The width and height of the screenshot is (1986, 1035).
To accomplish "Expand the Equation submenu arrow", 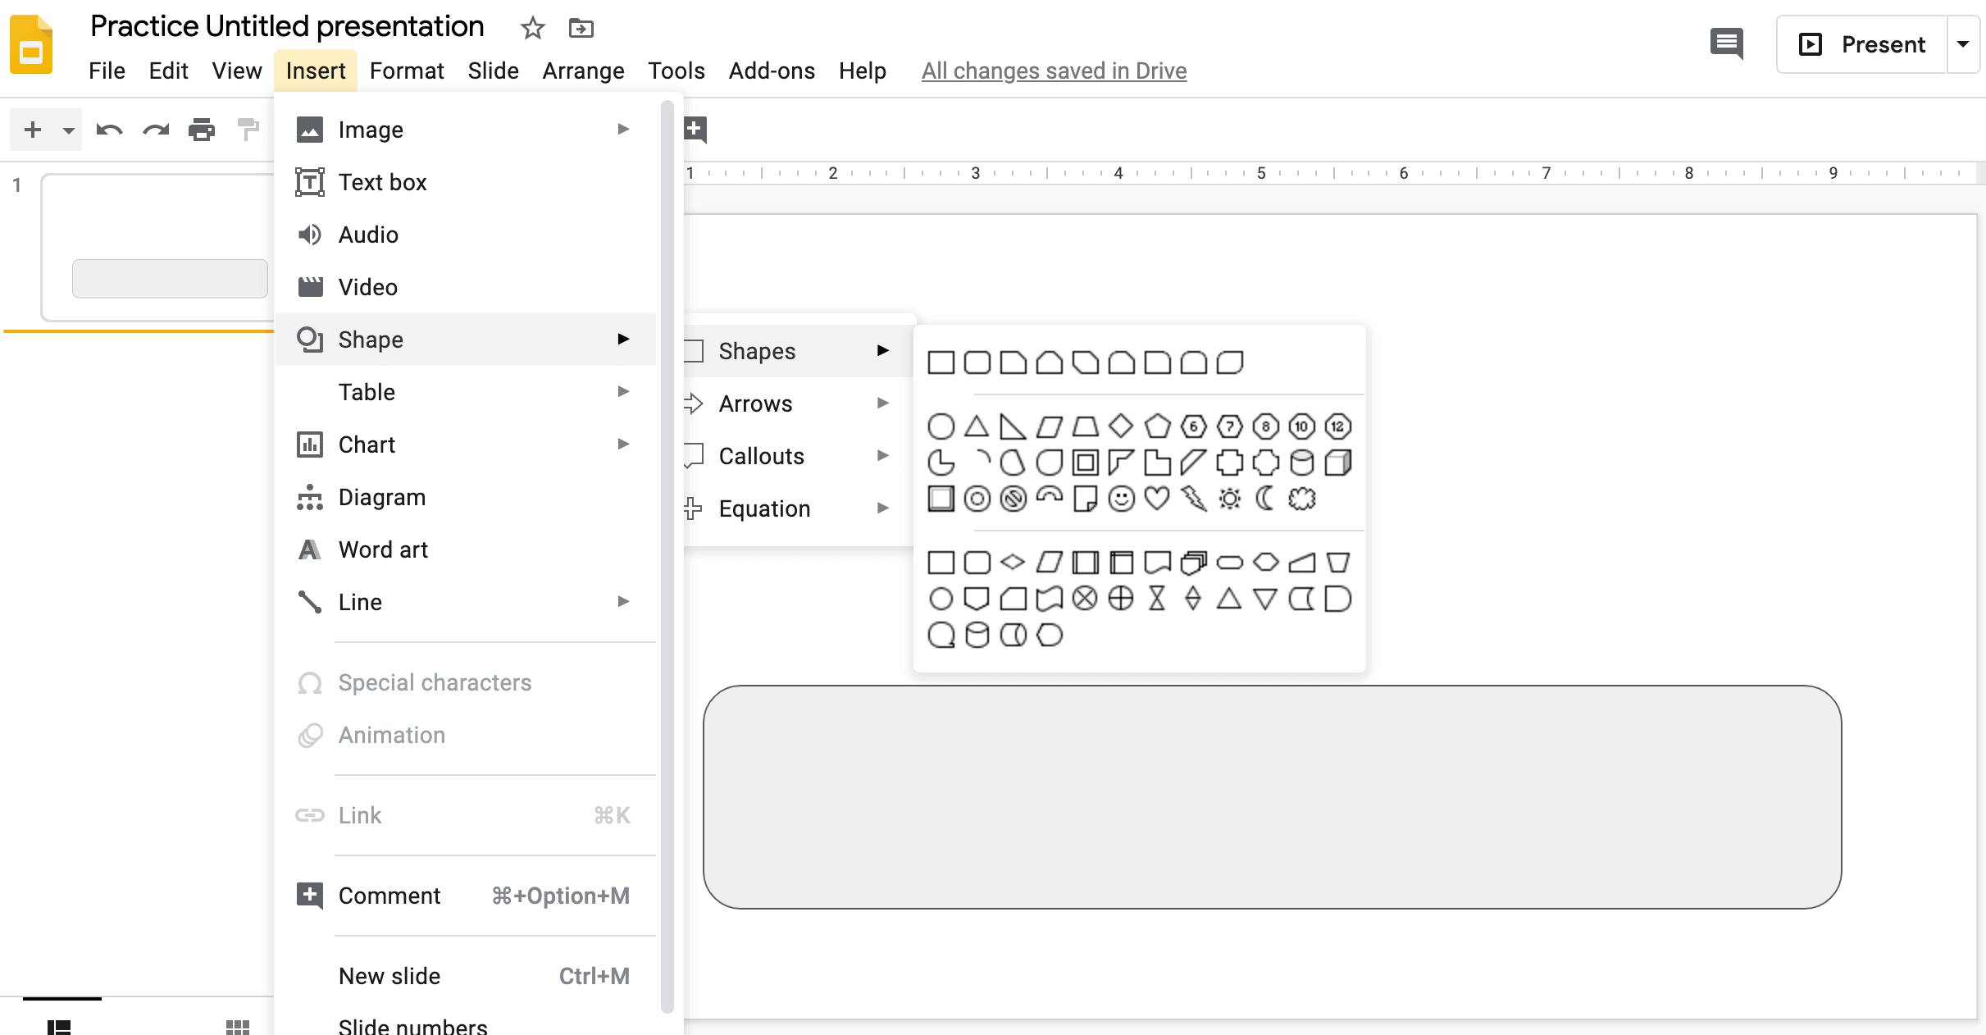I will (x=883, y=508).
